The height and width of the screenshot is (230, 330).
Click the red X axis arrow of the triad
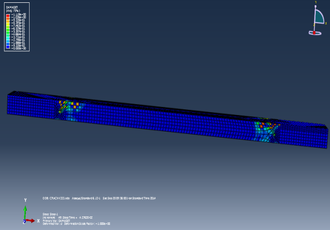click(30, 221)
